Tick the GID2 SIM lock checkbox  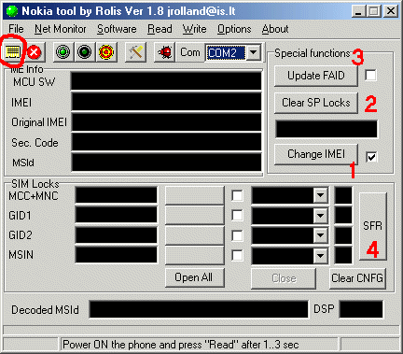click(237, 235)
